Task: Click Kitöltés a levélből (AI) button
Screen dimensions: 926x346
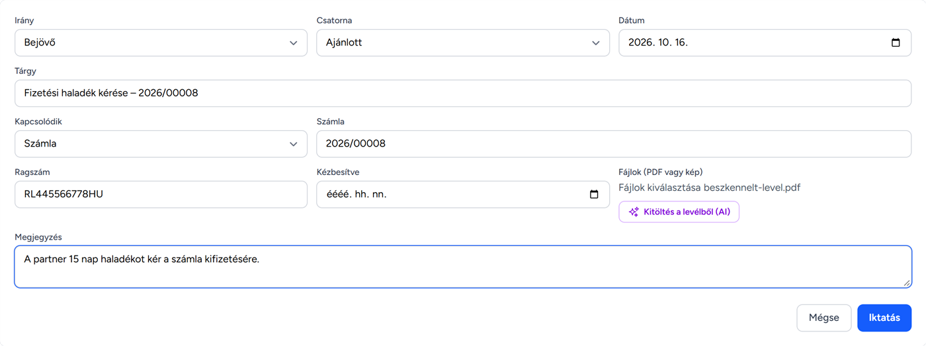Action: pyautogui.click(x=679, y=212)
